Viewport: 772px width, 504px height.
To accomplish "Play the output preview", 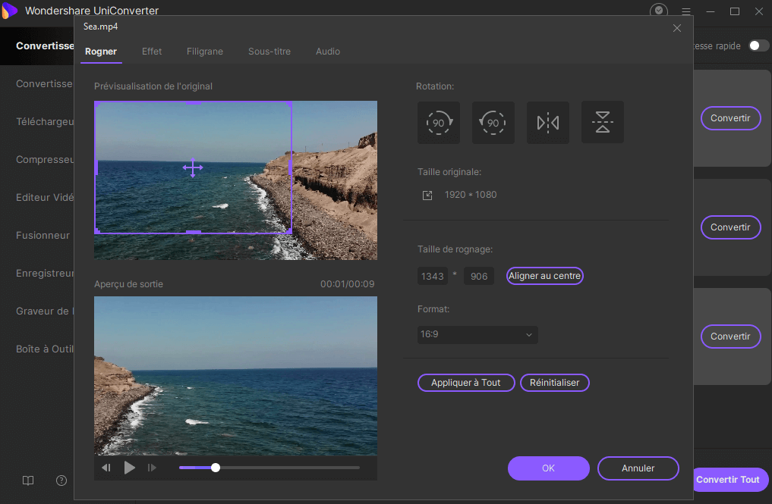I will pos(130,468).
